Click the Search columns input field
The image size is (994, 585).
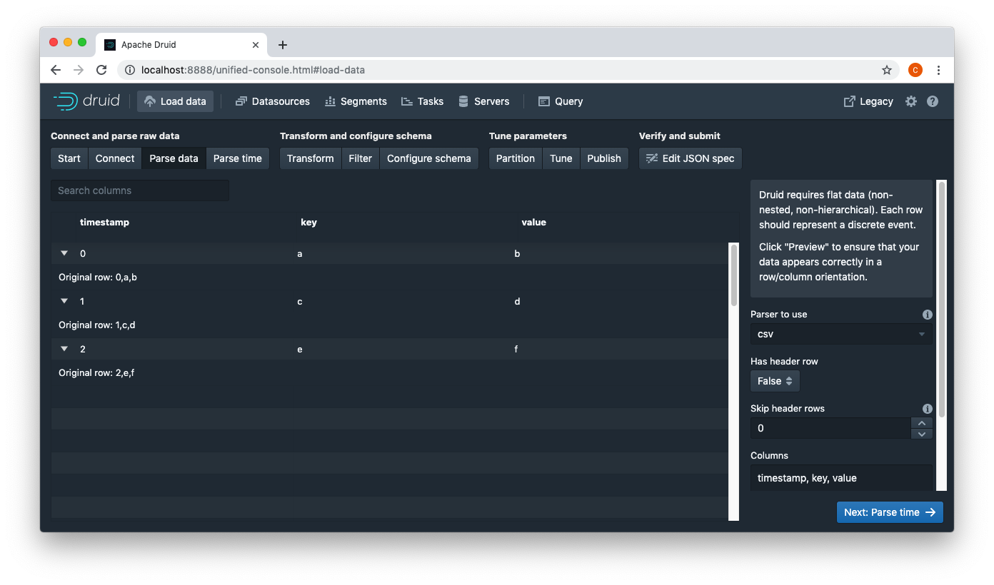139,190
